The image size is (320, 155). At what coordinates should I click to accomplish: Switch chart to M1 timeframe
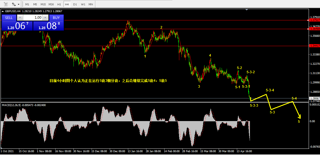[27, 4]
